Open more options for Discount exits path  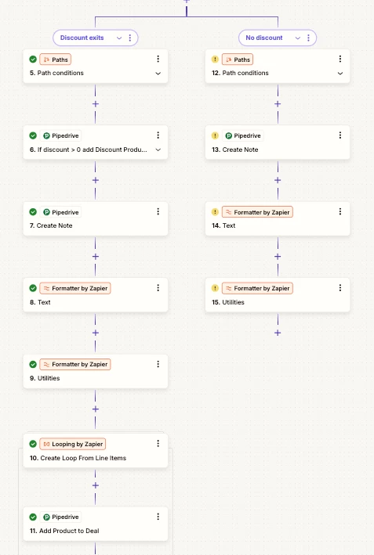coord(130,38)
